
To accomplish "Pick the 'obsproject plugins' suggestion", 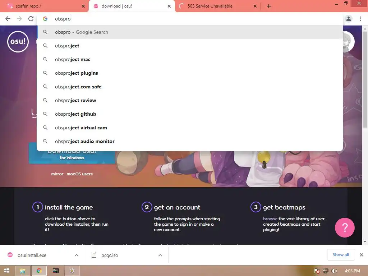I will [190, 73].
